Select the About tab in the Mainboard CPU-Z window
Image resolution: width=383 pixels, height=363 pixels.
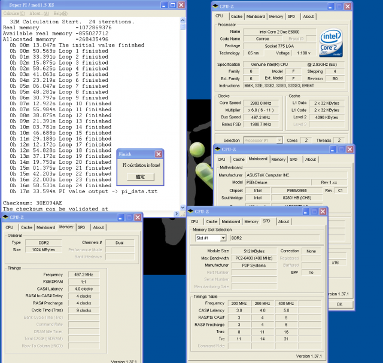311,159
